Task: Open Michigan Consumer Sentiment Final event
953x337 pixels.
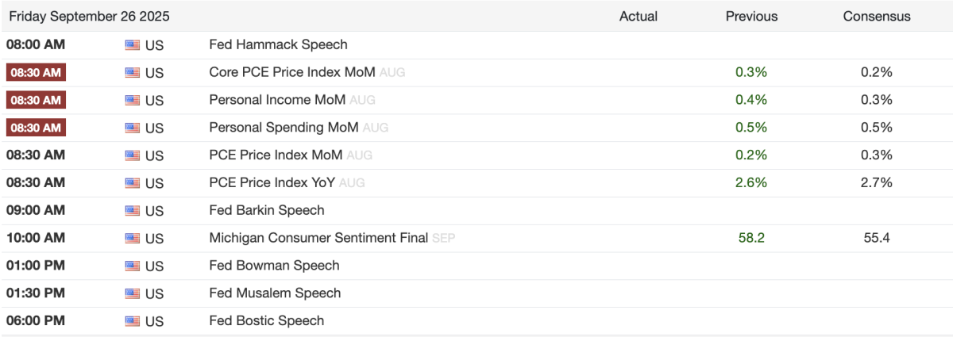Action: pyautogui.click(x=318, y=238)
